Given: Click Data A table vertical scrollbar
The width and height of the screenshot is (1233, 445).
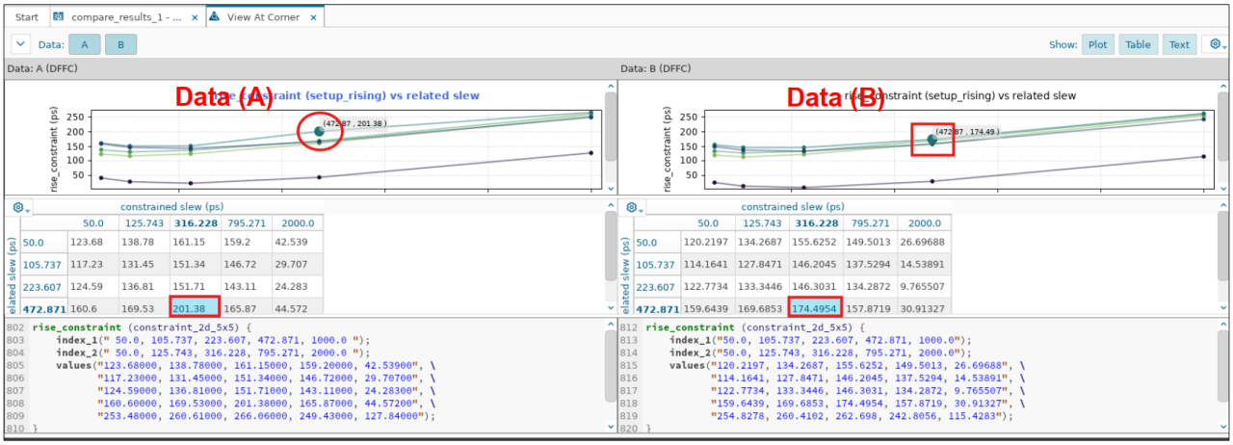Looking at the screenshot, I should pyautogui.click(x=610, y=246).
